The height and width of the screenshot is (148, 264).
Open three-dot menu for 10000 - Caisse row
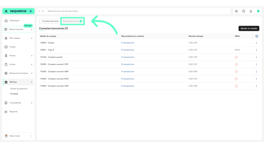(x=256, y=43)
